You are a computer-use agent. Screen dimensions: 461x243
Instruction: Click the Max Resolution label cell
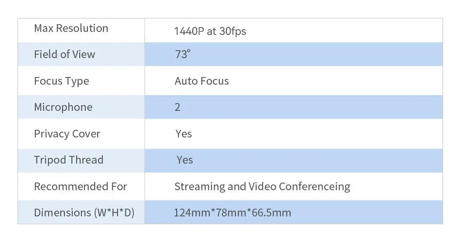pyautogui.click(x=71, y=29)
